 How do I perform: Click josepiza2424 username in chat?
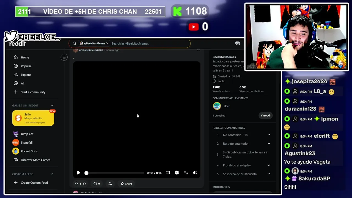click(x=309, y=81)
